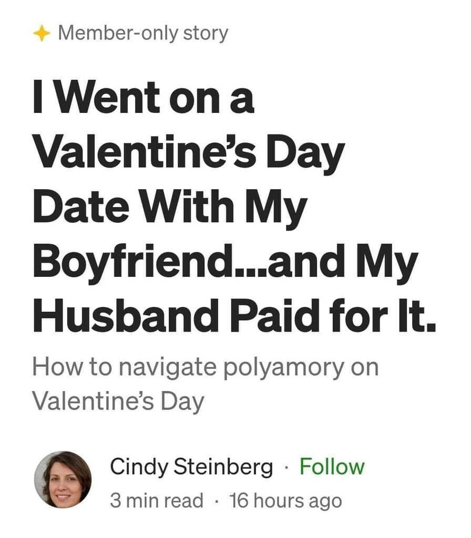This screenshot has height=538, width=471.
Task: Click the gold member star icon
Action: (x=42, y=34)
